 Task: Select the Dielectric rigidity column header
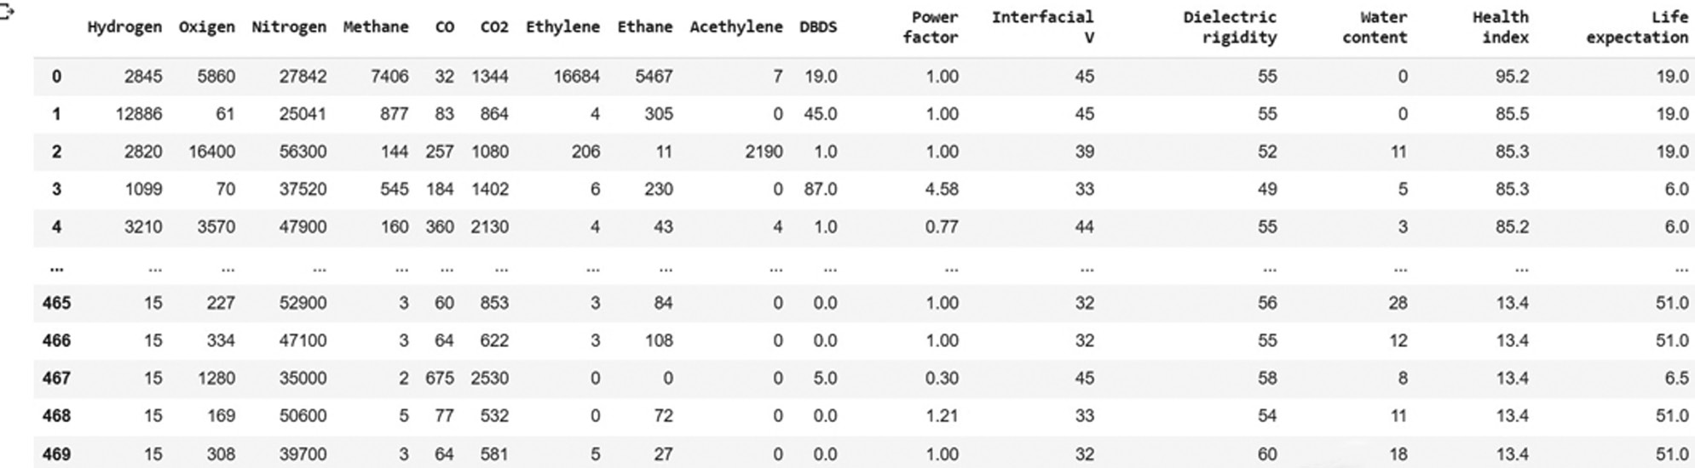pyautogui.click(x=1230, y=27)
